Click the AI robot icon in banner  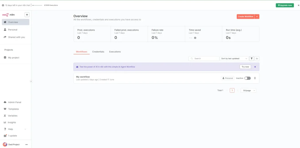[x=77, y=67]
